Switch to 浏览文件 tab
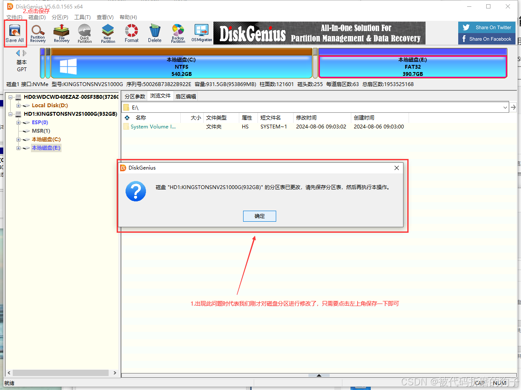This screenshot has height=390, width=521. 160,96
